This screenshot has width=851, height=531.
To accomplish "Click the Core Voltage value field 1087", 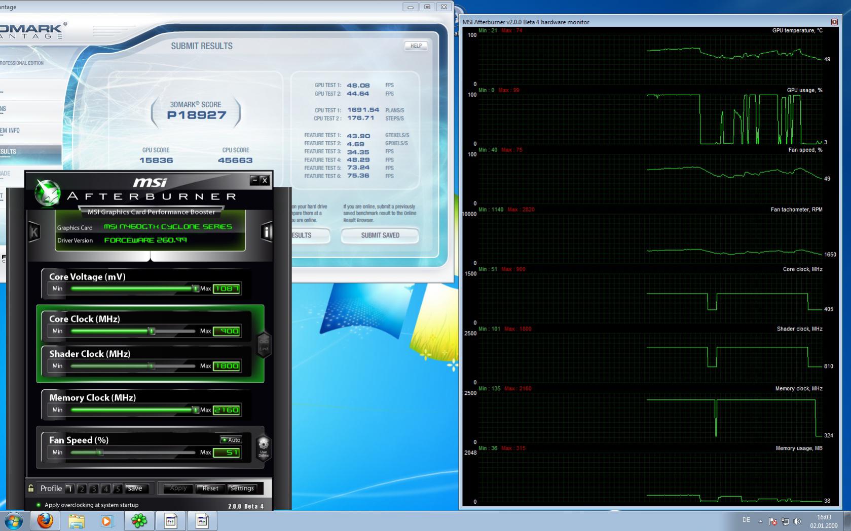I will (x=227, y=289).
